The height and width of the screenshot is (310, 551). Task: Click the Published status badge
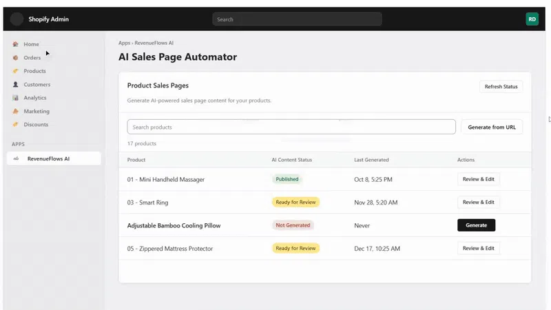point(287,179)
